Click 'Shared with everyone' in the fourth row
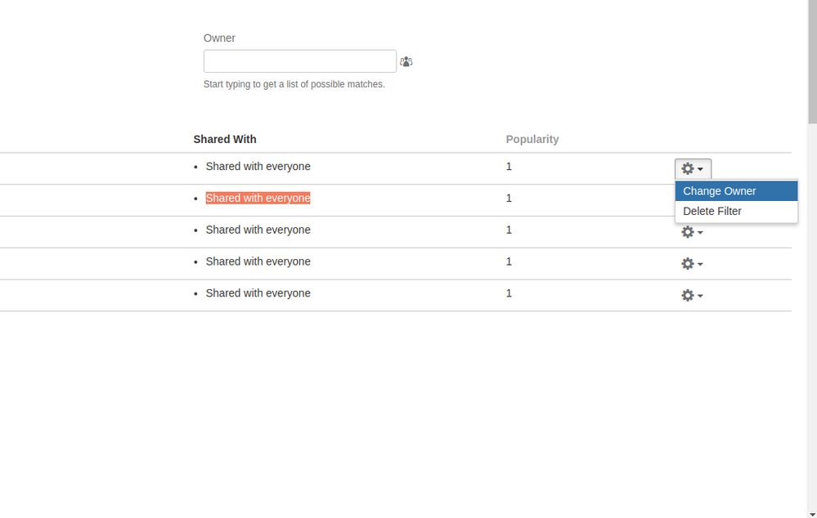This screenshot has height=518, width=817. click(258, 262)
